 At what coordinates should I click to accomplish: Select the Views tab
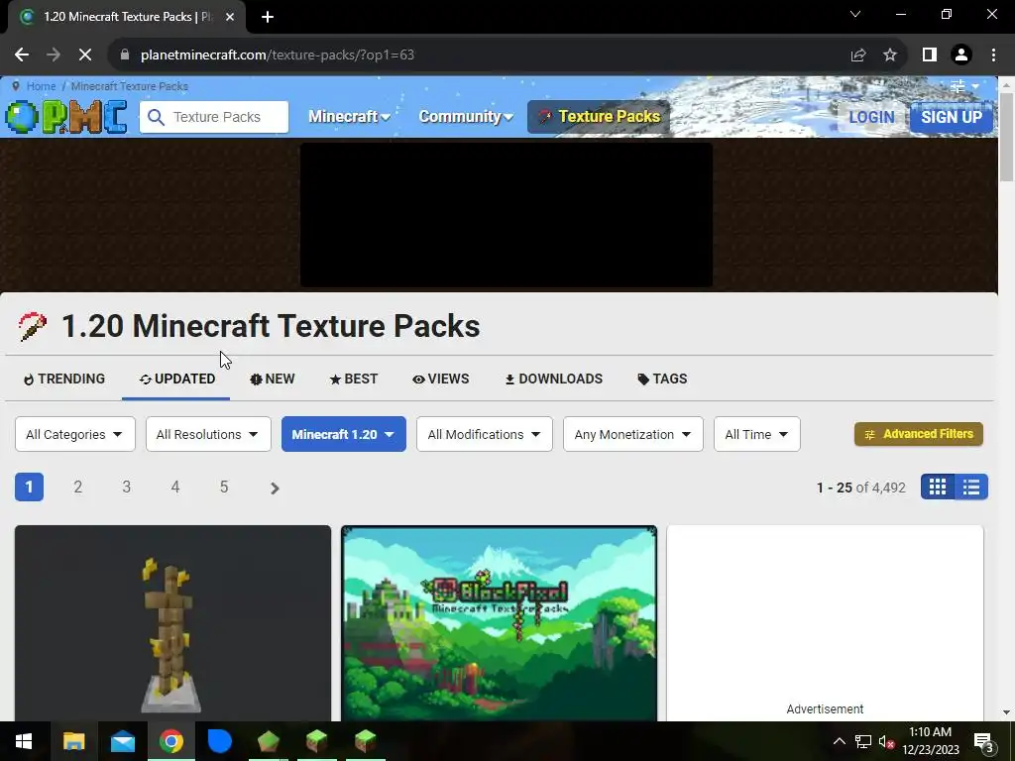point(441,380)
